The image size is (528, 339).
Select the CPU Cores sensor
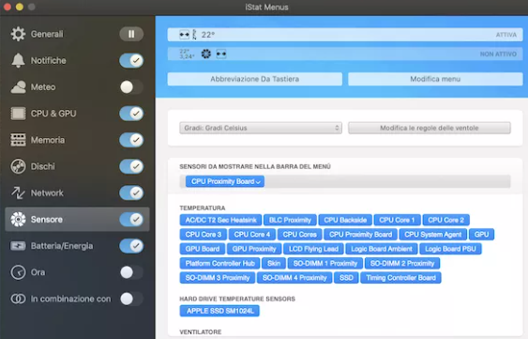point(300,235)
